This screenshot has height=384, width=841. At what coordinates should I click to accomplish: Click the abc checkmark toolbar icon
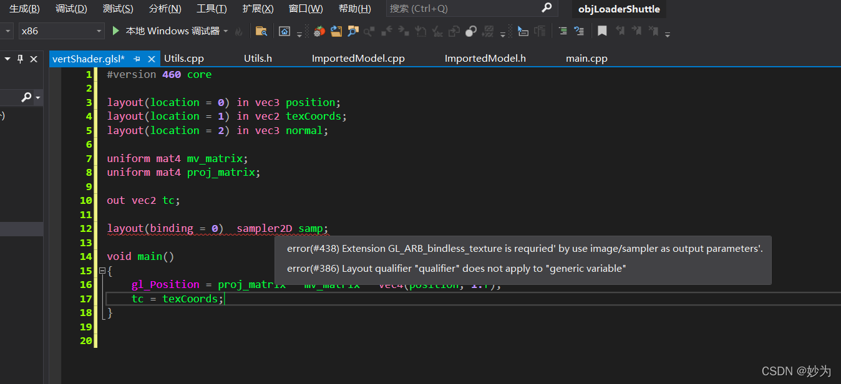[x=437, y=31]
